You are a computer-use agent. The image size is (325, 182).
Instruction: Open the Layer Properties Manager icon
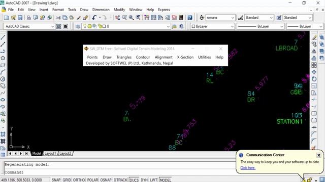tap(78, 26)
